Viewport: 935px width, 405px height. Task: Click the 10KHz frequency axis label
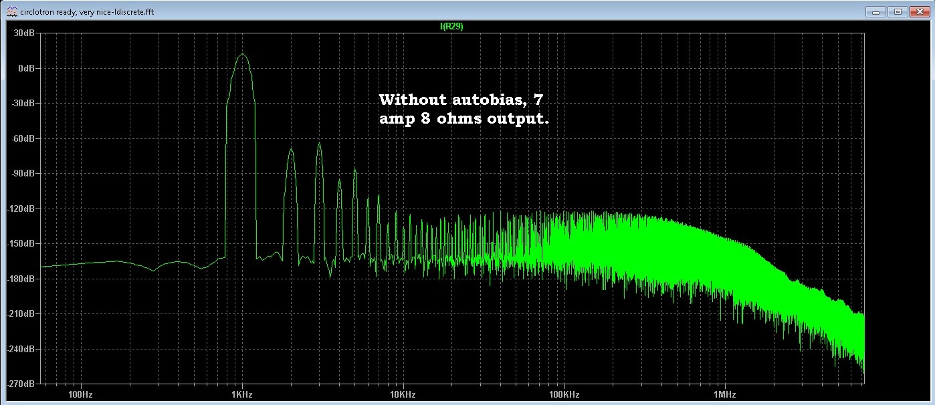pyautogui.click(x=402, y=394)
